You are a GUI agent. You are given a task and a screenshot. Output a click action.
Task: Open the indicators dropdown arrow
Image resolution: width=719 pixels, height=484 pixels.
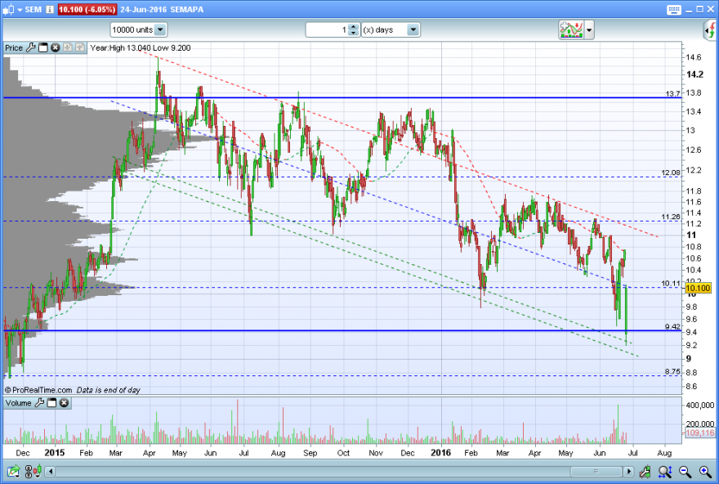click(589, 30)
